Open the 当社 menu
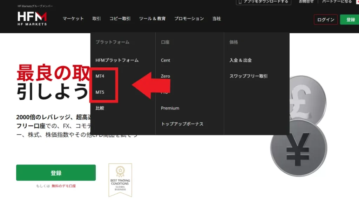359x200 pixels. 217,19
